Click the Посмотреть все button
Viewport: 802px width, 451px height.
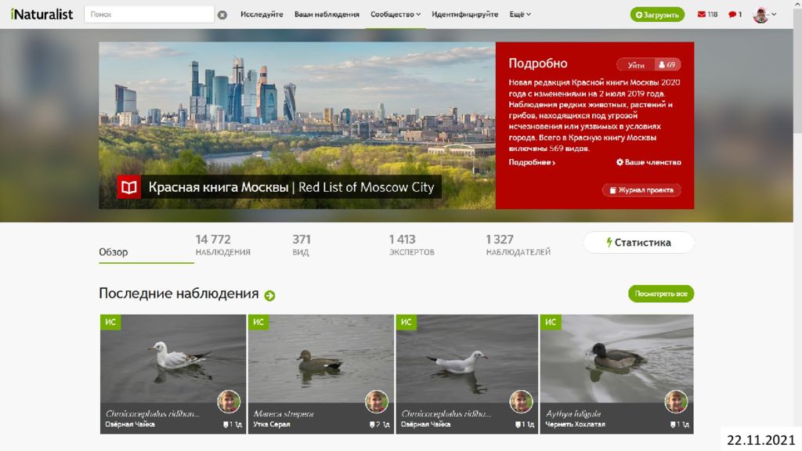click(x=661, y=294)
